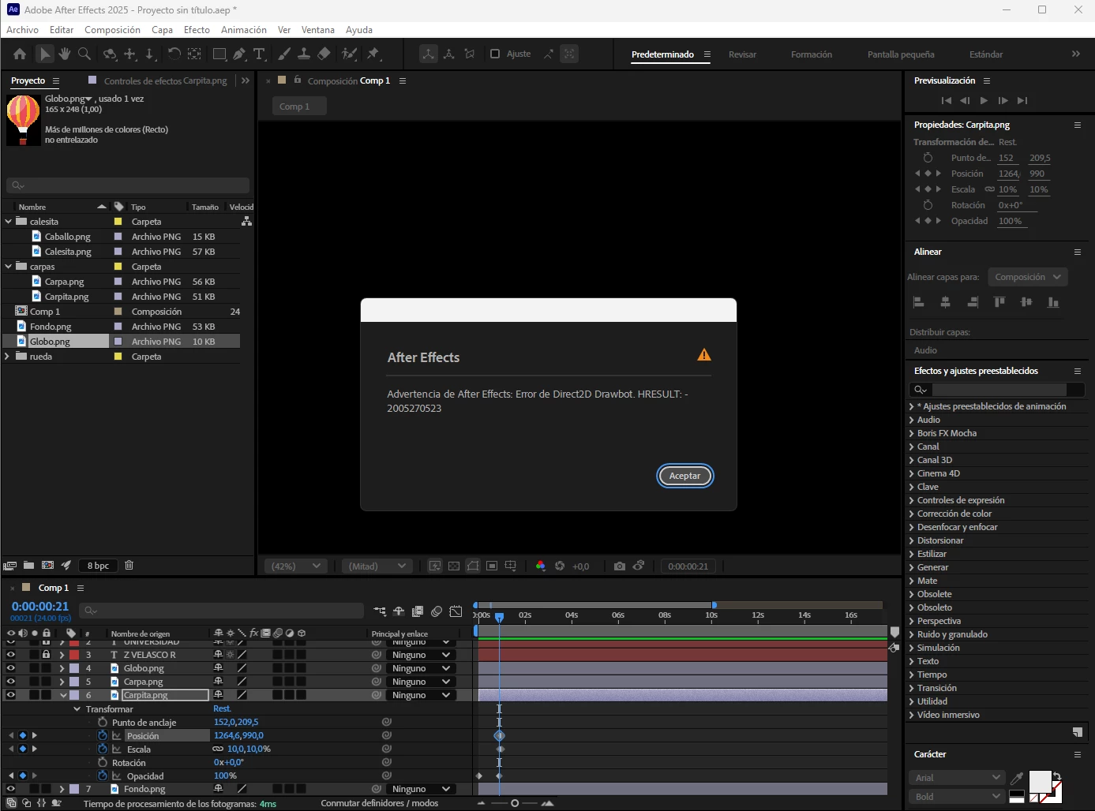Switch to the Revisar workspace
The width and height of the screenshot is (1095, 811).
click(742, 54)
